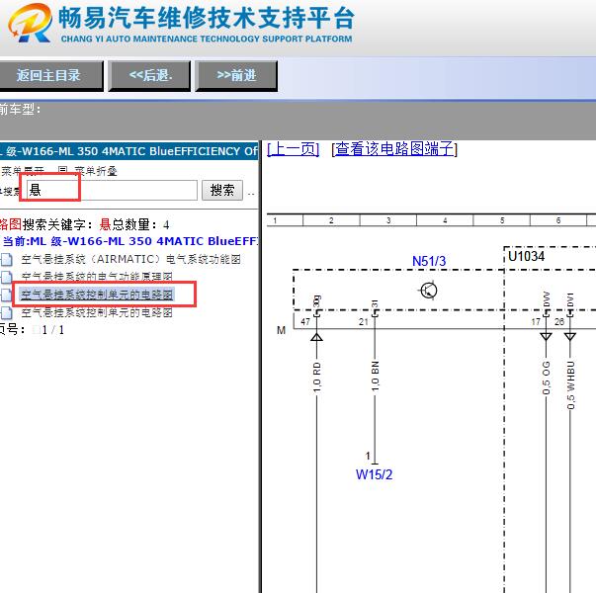Click connector pin 21 in diagram

pos(364,321)
